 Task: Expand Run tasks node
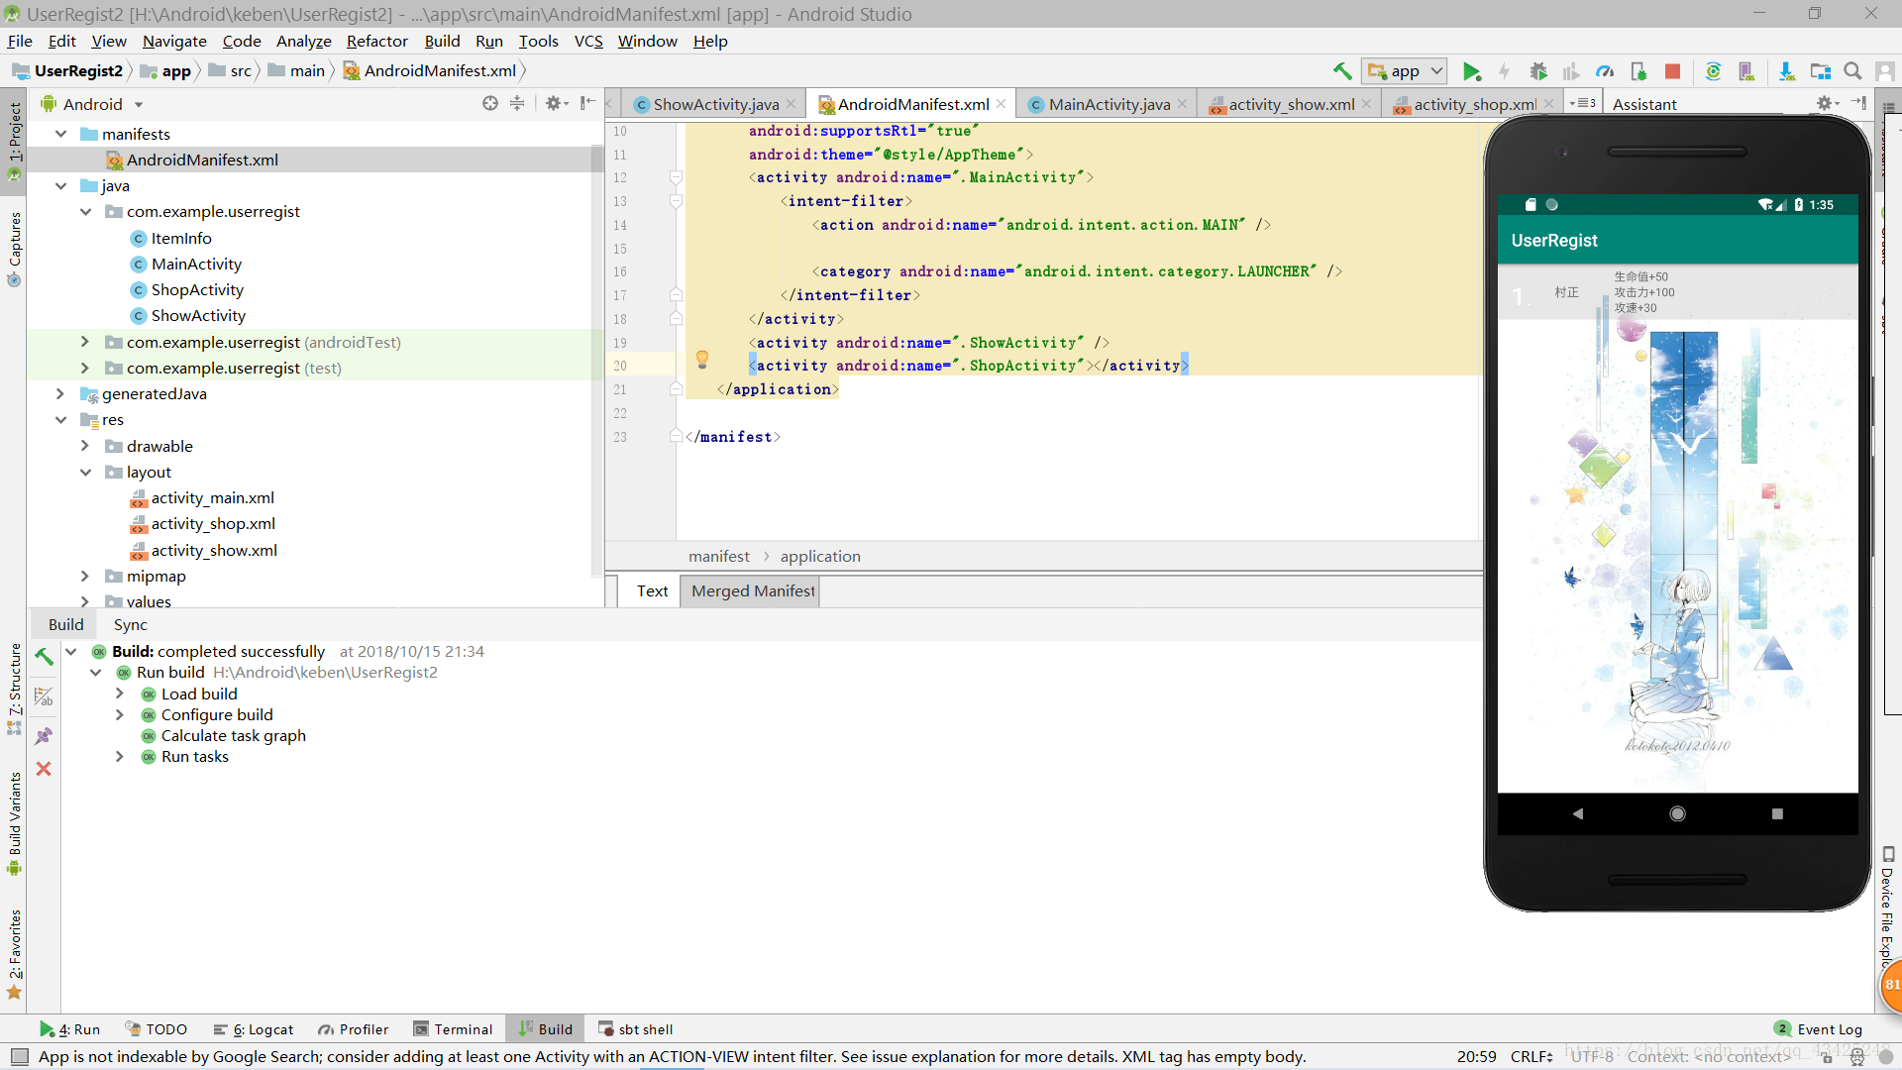coord(120,757)
